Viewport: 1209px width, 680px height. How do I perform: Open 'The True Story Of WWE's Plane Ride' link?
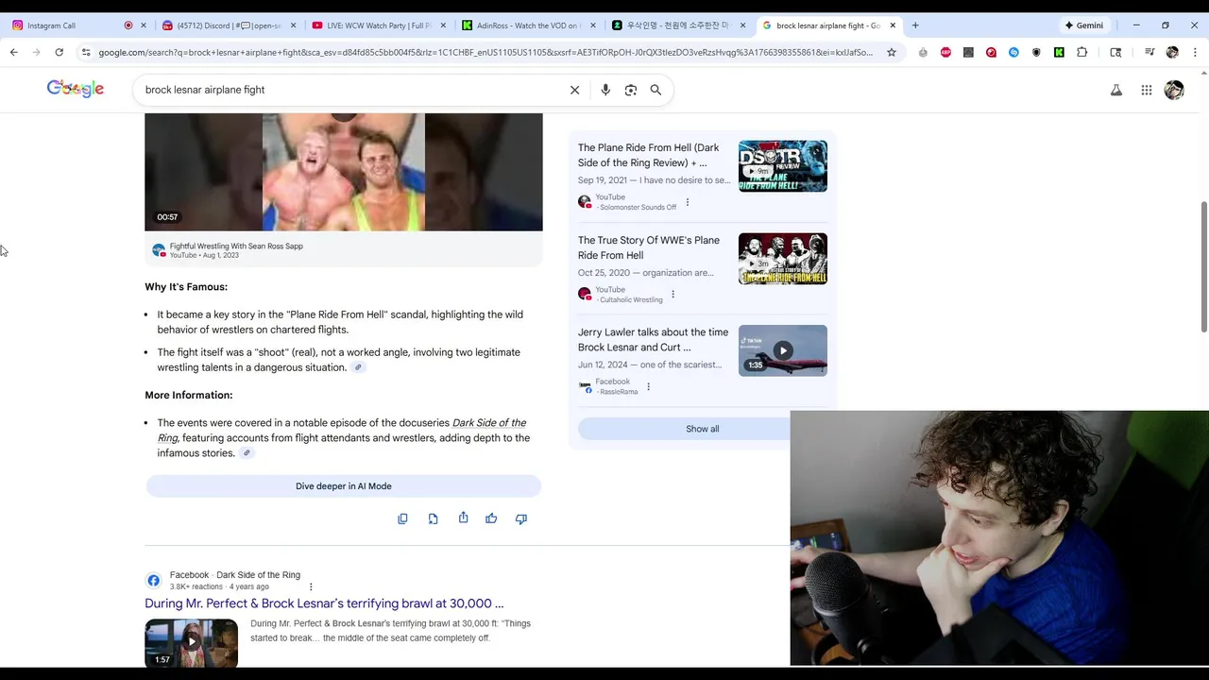click(x=649, y=247)
